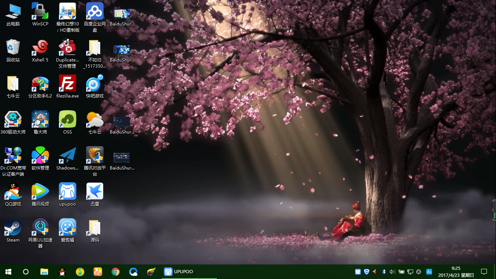This screenshot has height=279, width=496.
Task: Open the Shadows... paper-plane shortcut
Action: [68, 159]
